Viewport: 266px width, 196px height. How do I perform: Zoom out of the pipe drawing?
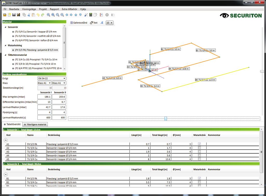pyautogui.click(x=62, y=15)
